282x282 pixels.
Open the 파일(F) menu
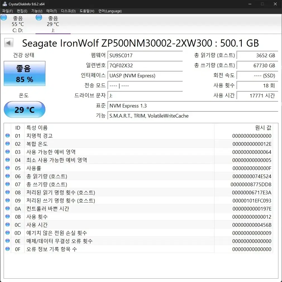(x=8, y=11)
